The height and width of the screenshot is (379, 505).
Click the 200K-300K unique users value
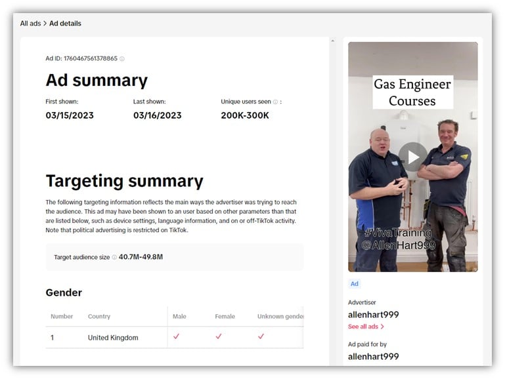pos(245,115)
